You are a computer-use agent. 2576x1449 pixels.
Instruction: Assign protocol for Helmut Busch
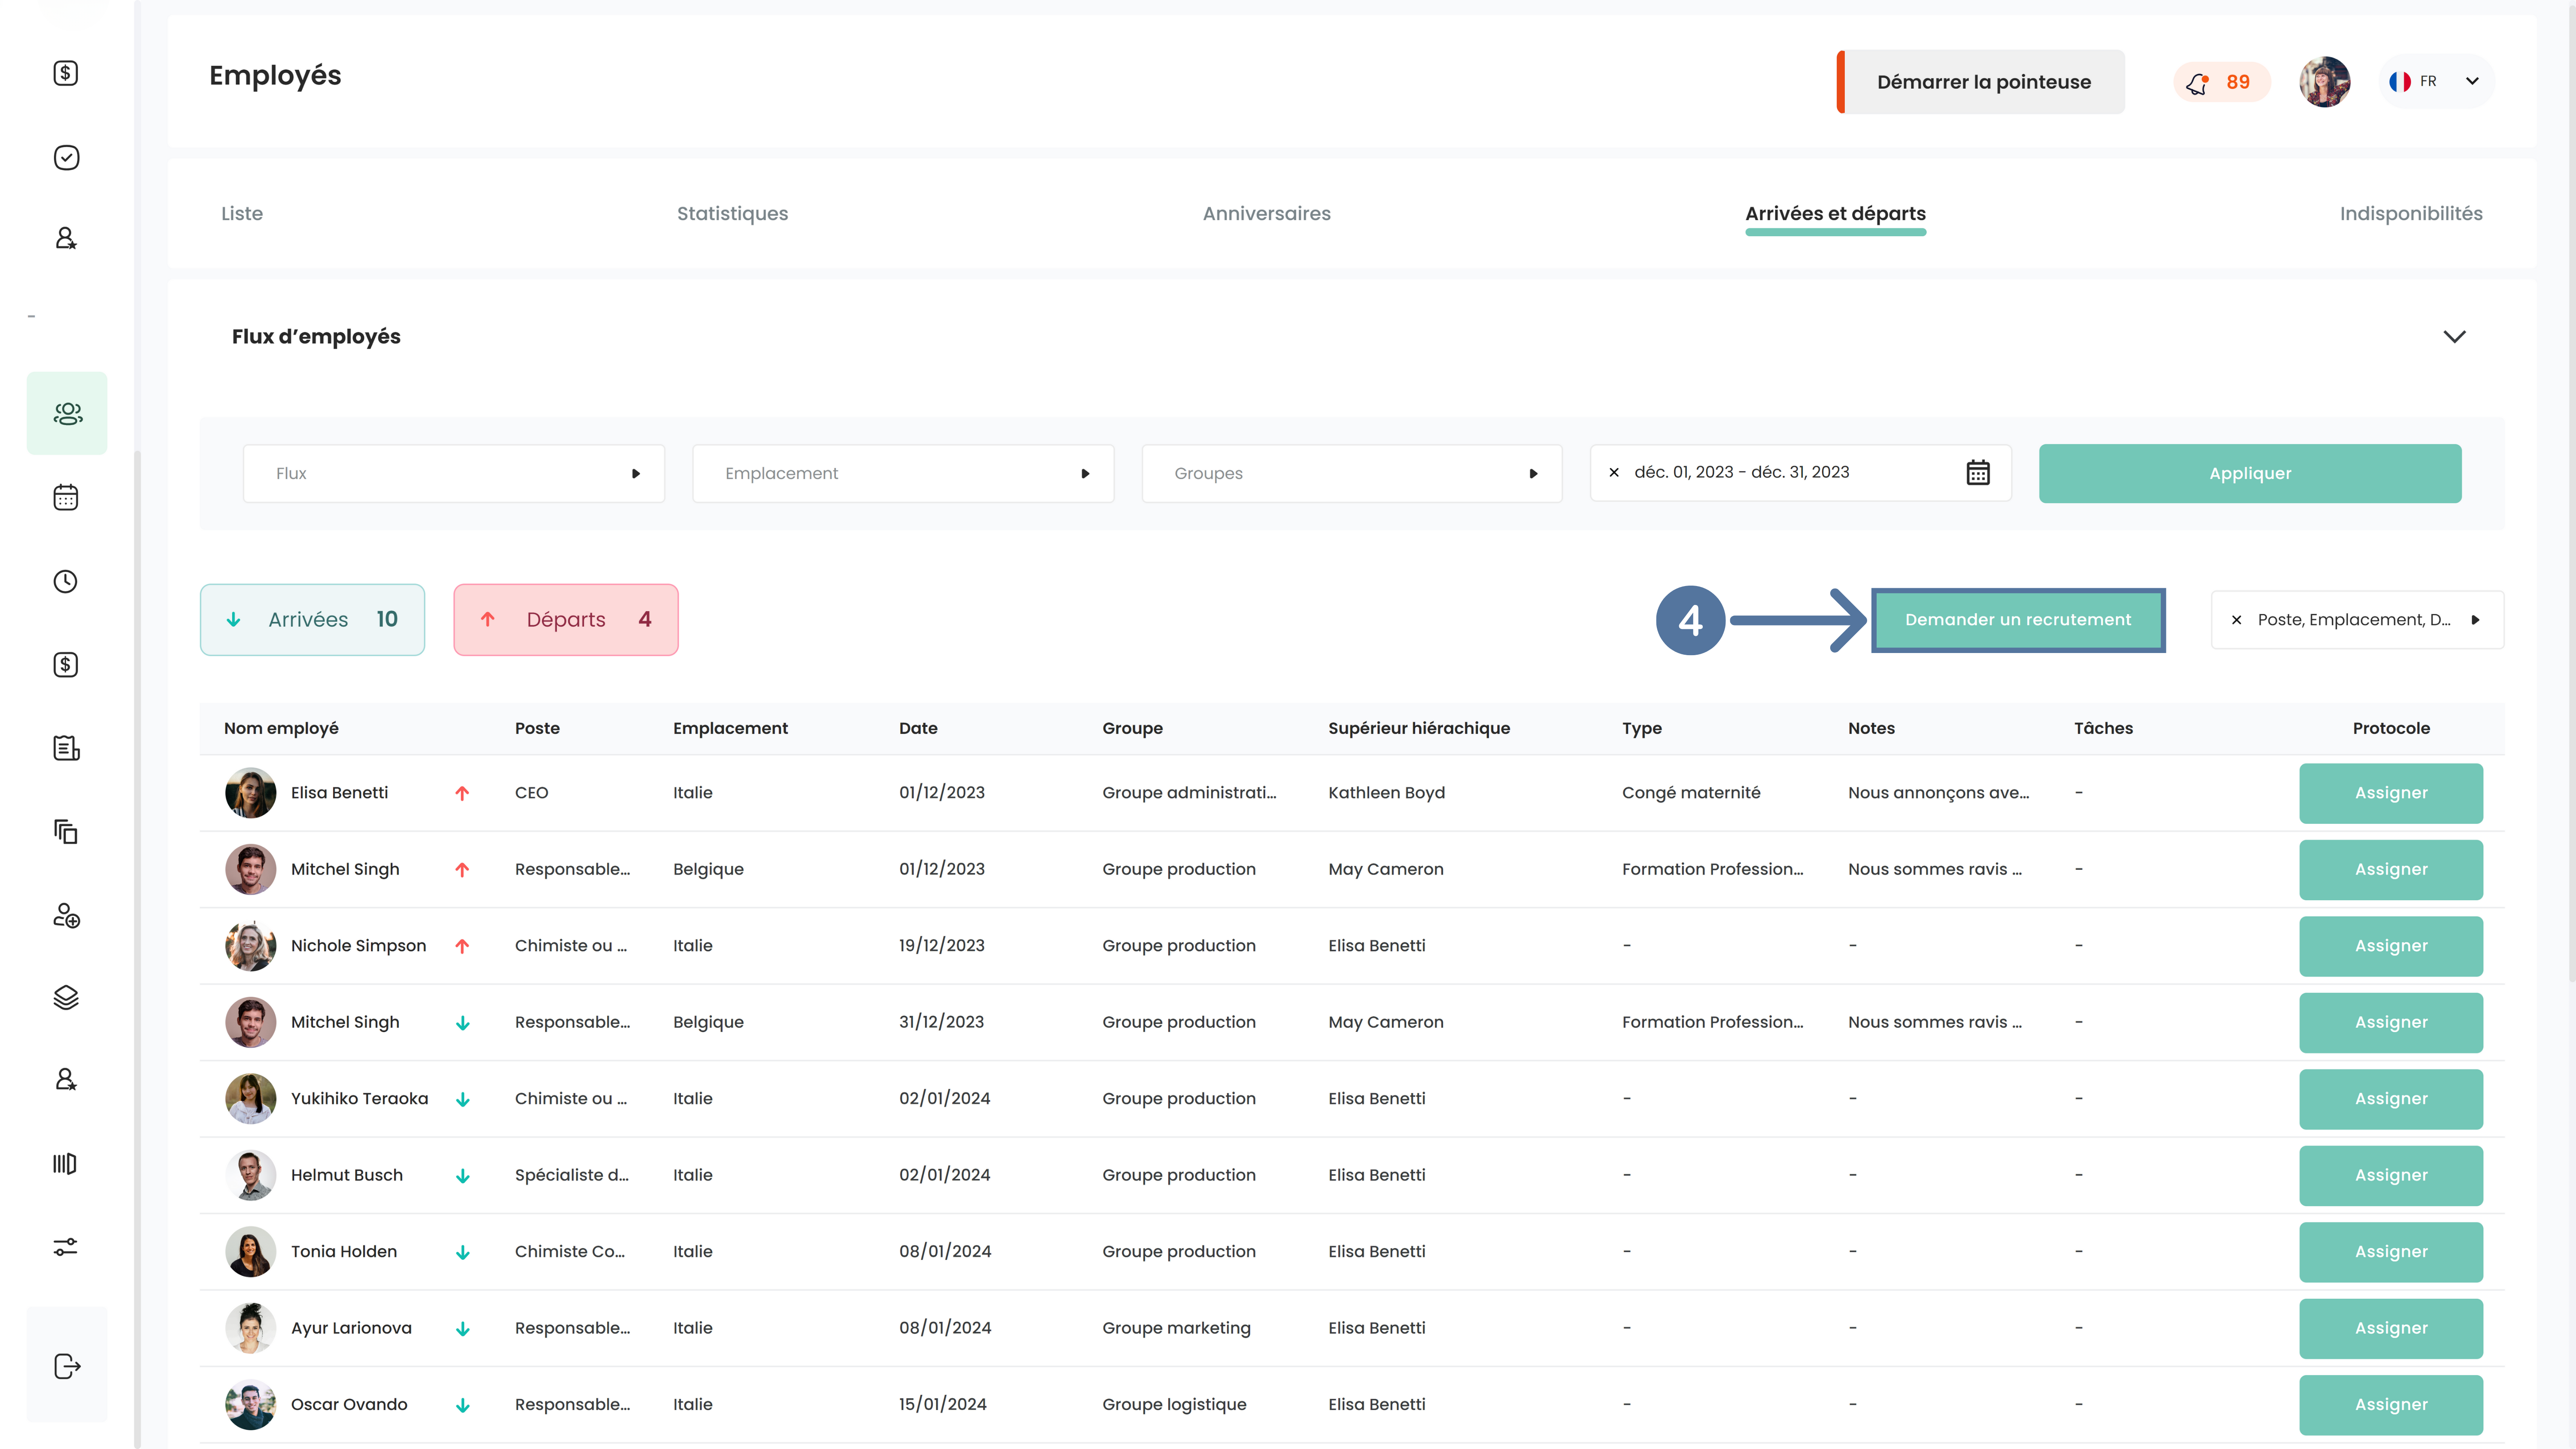tap(2390, 1175)
